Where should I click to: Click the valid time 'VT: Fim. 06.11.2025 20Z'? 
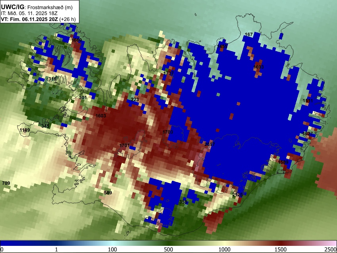click(29, 19)
